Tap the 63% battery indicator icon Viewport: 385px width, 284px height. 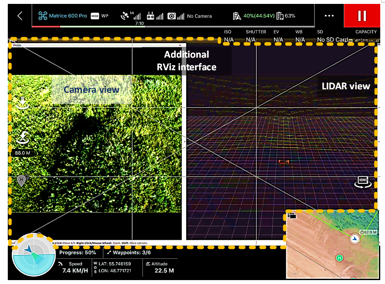[x=280, y=16]
